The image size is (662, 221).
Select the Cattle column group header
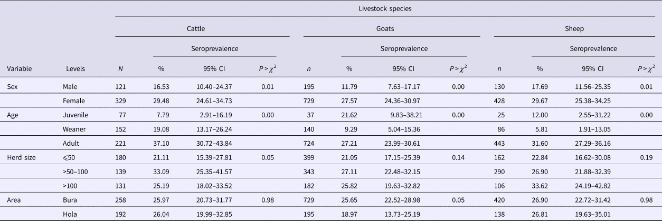[203, 28]
